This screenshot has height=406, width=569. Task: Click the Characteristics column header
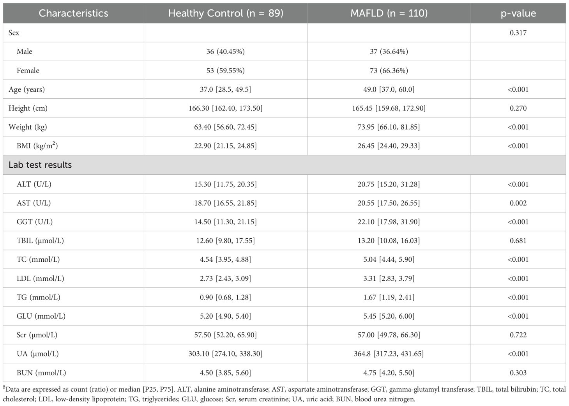point(73,13)
